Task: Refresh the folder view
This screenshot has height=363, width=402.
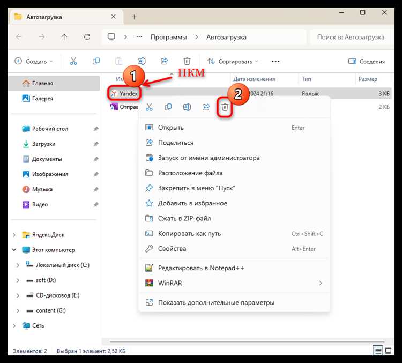Action: (x=87, y=37)
